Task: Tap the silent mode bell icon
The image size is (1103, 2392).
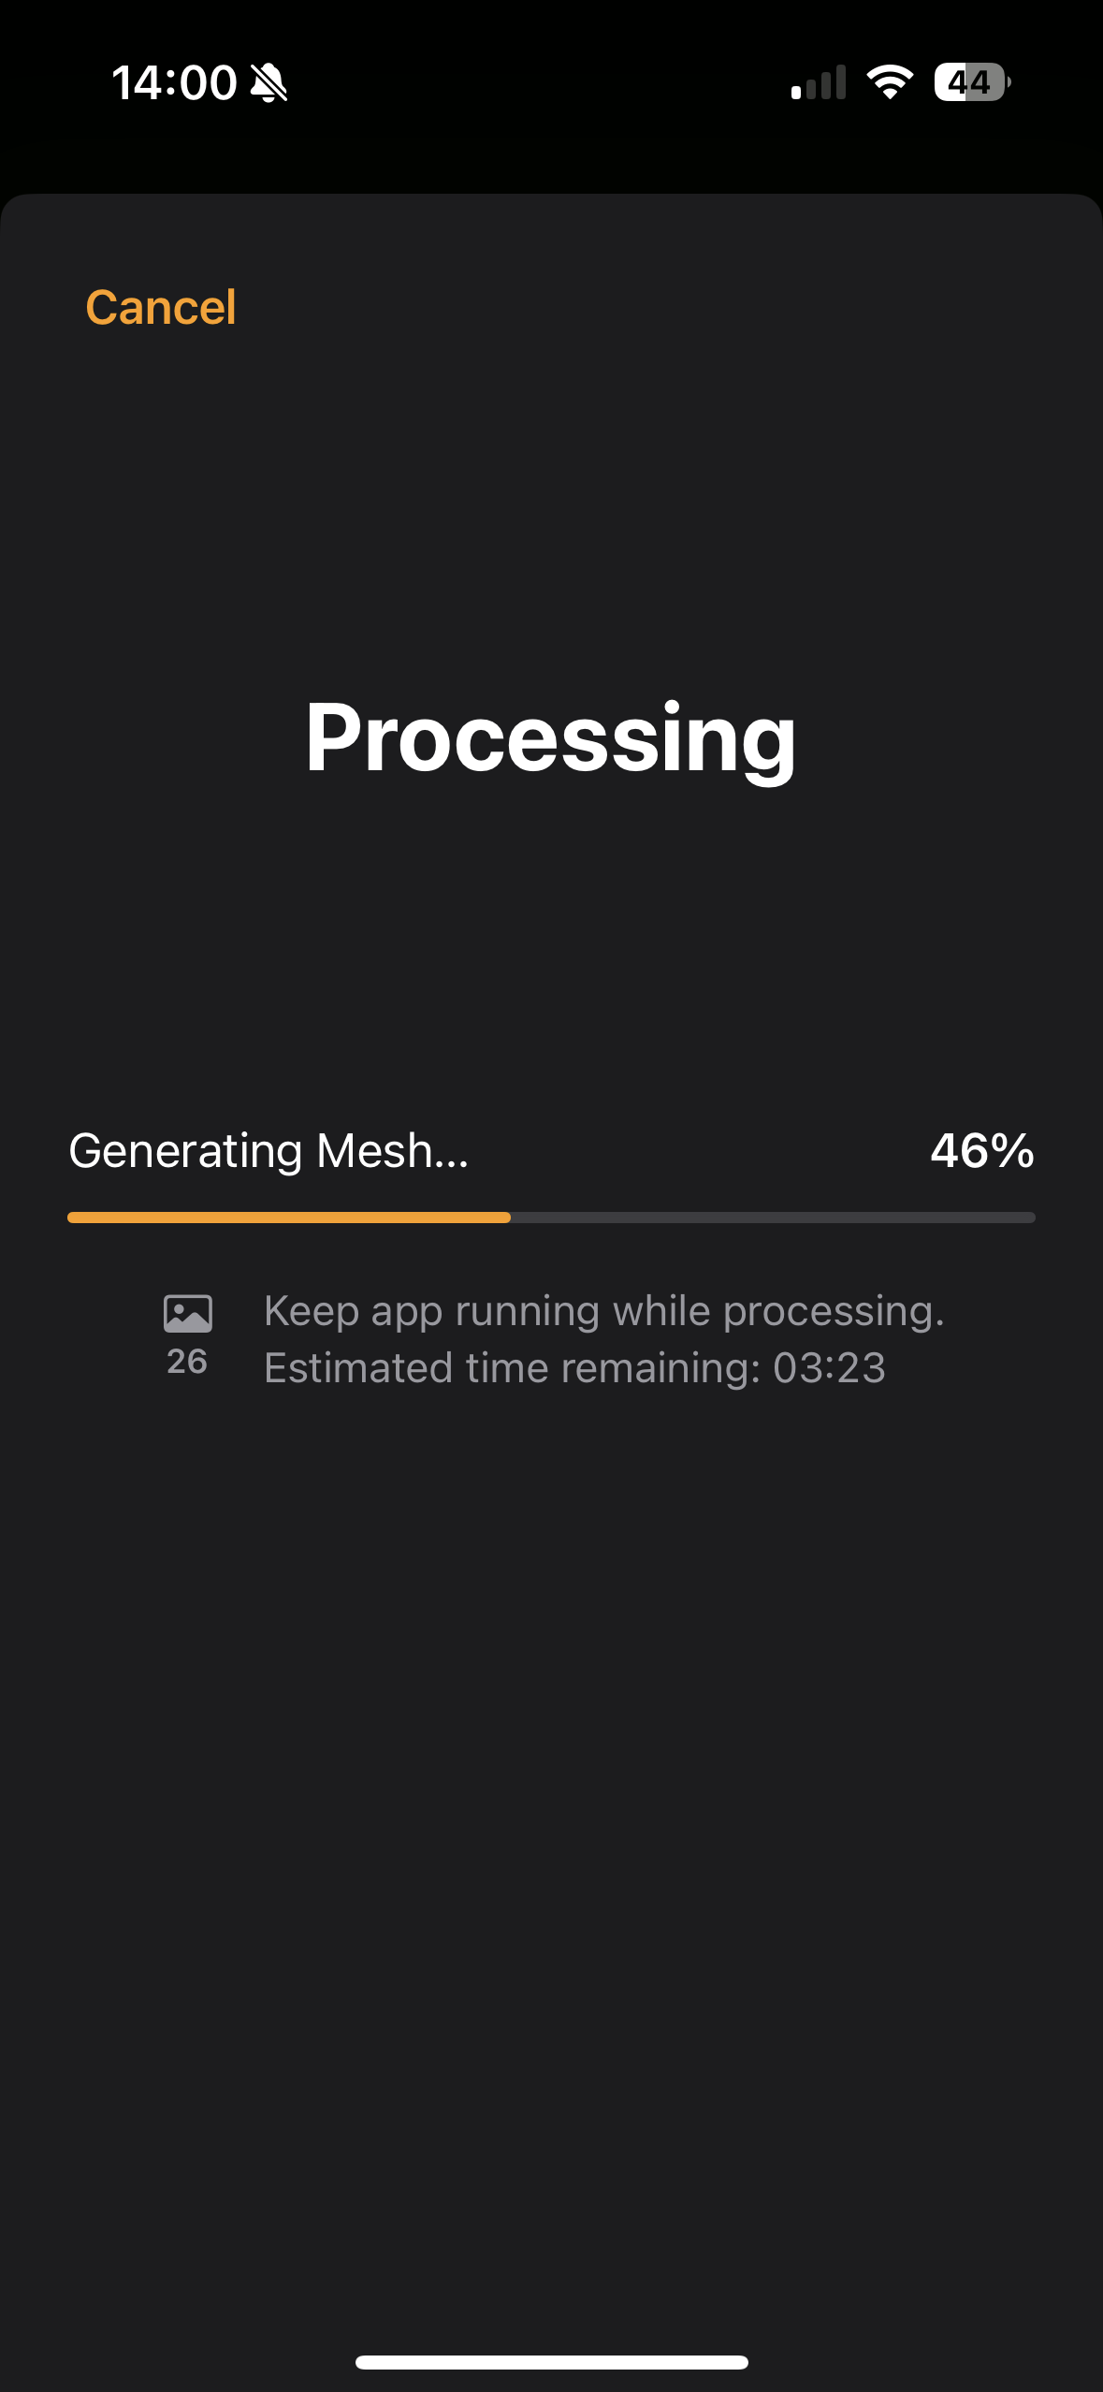Action: pyautogui.click(x=269, y=83)
